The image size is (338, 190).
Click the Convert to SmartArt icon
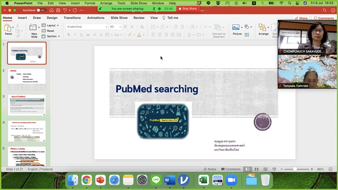(x=218, y=28)
